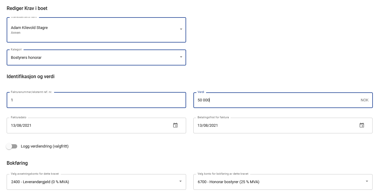Open the Betalingsfrist for faktura calendar icon

coord(362,125)
